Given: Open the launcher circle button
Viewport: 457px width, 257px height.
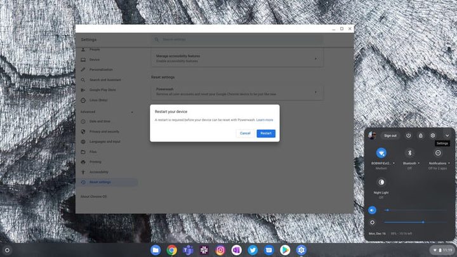Looking at the screenshot, I should (x=7, y=250).
